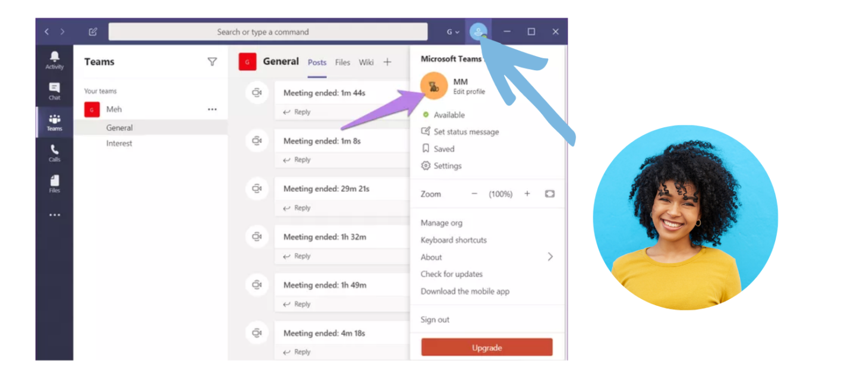
Task: Open Files in the sidebar
Action: [x=55, y=184]
